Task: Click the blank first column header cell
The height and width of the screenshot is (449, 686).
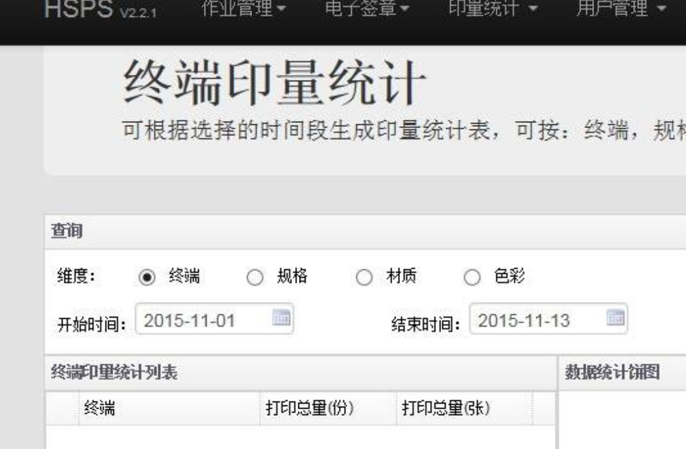Action: coord(62,407)
